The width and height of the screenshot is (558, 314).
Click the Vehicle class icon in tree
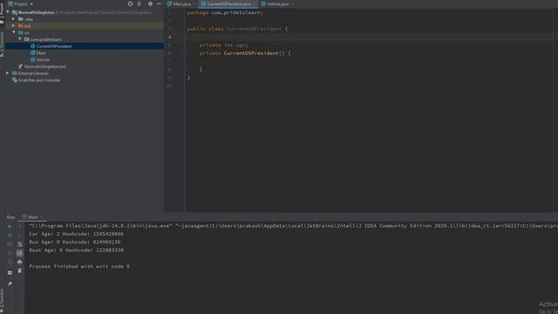tap(33, 60)
